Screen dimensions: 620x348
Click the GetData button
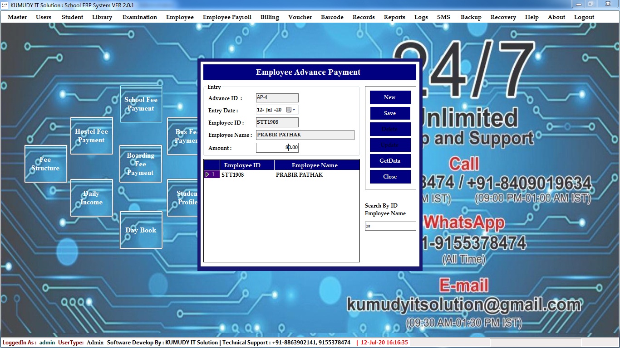pos(390,161)
